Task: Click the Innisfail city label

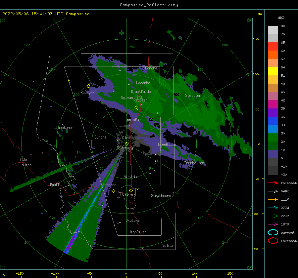Action: pyautogui.click(x=134, y=120)
